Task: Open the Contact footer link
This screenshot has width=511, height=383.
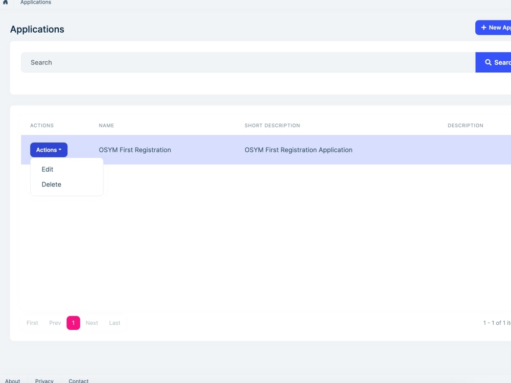Action: 79,381
